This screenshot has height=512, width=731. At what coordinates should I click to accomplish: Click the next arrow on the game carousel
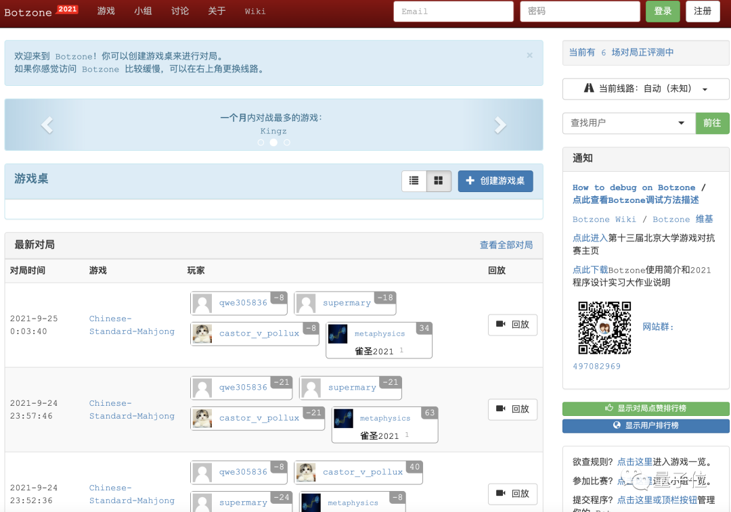[500, 124]
